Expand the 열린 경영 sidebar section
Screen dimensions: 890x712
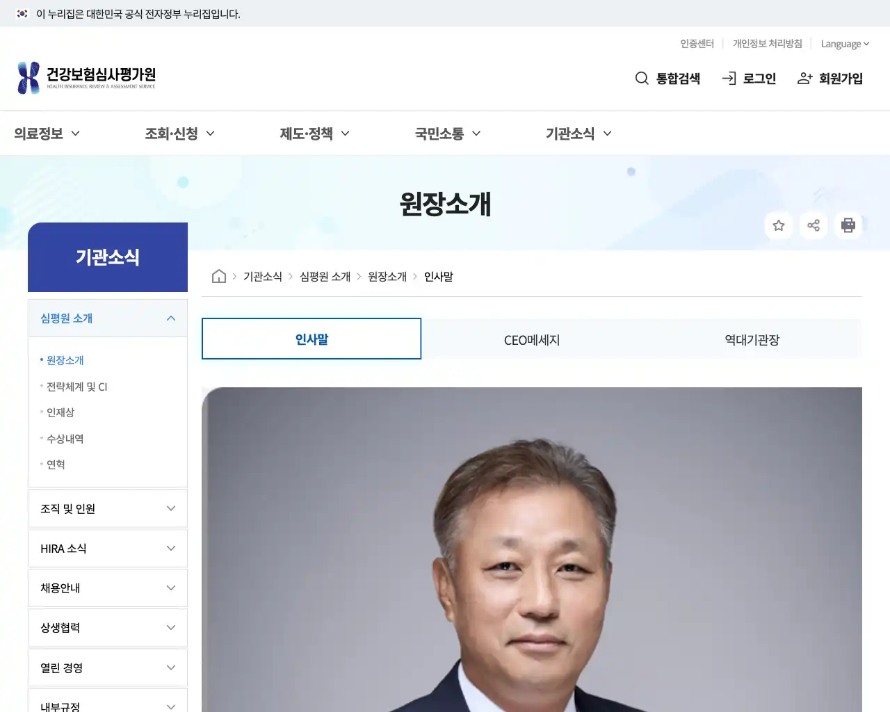click(108, 667)
